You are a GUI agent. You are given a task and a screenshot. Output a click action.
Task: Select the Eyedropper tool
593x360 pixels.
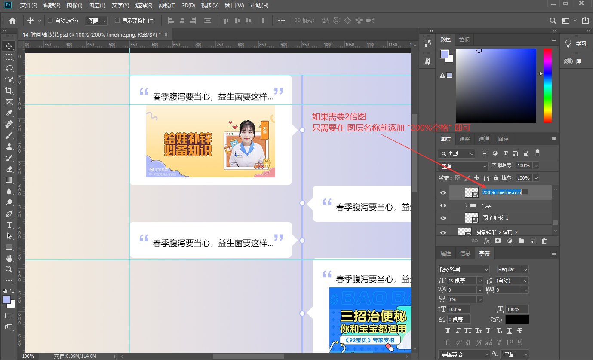pos(9,113)
